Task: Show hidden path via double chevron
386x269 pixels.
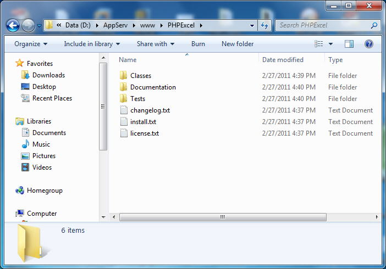Action: 59,25
